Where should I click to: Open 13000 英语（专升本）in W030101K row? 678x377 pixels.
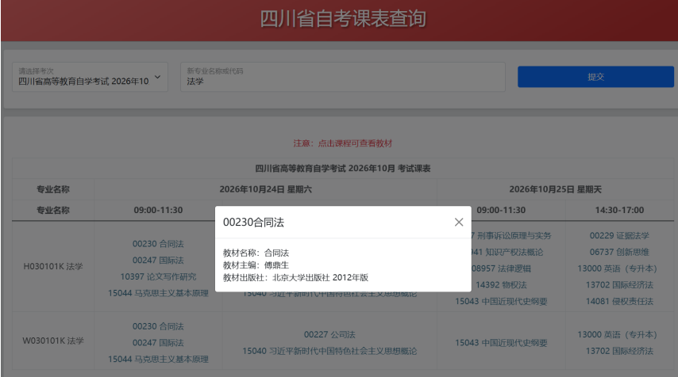(x=617, y=334)
